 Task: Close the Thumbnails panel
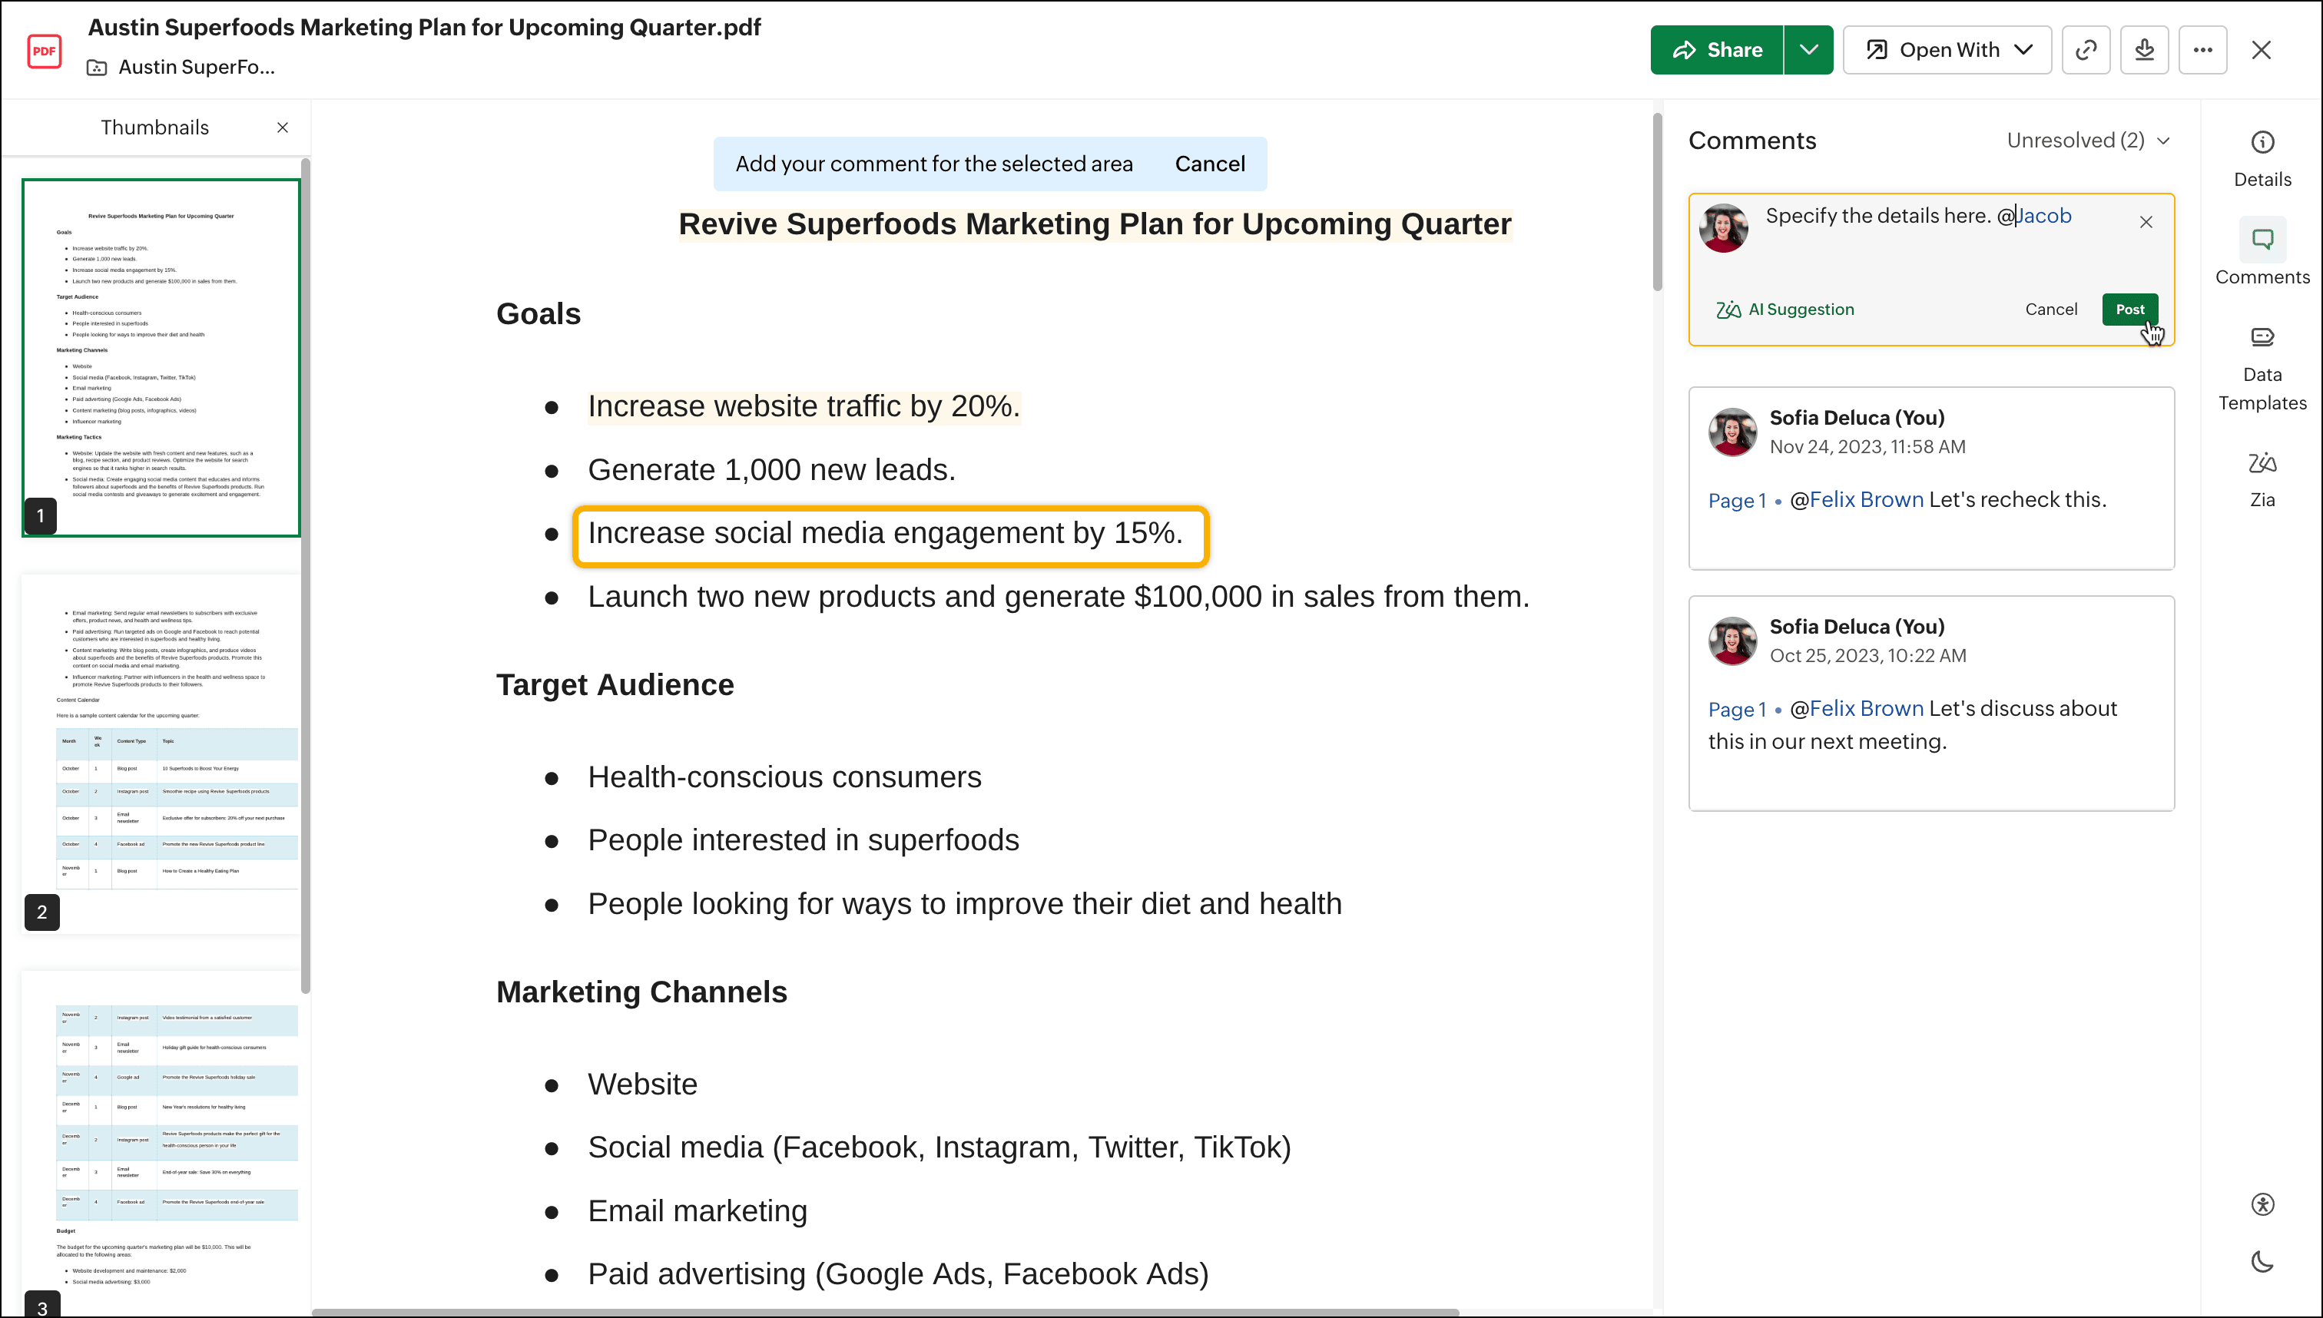[x=283, y=127]
